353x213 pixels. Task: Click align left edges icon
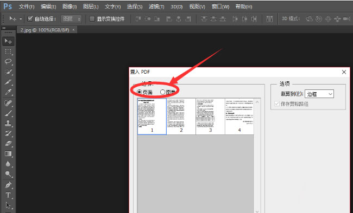169,19
